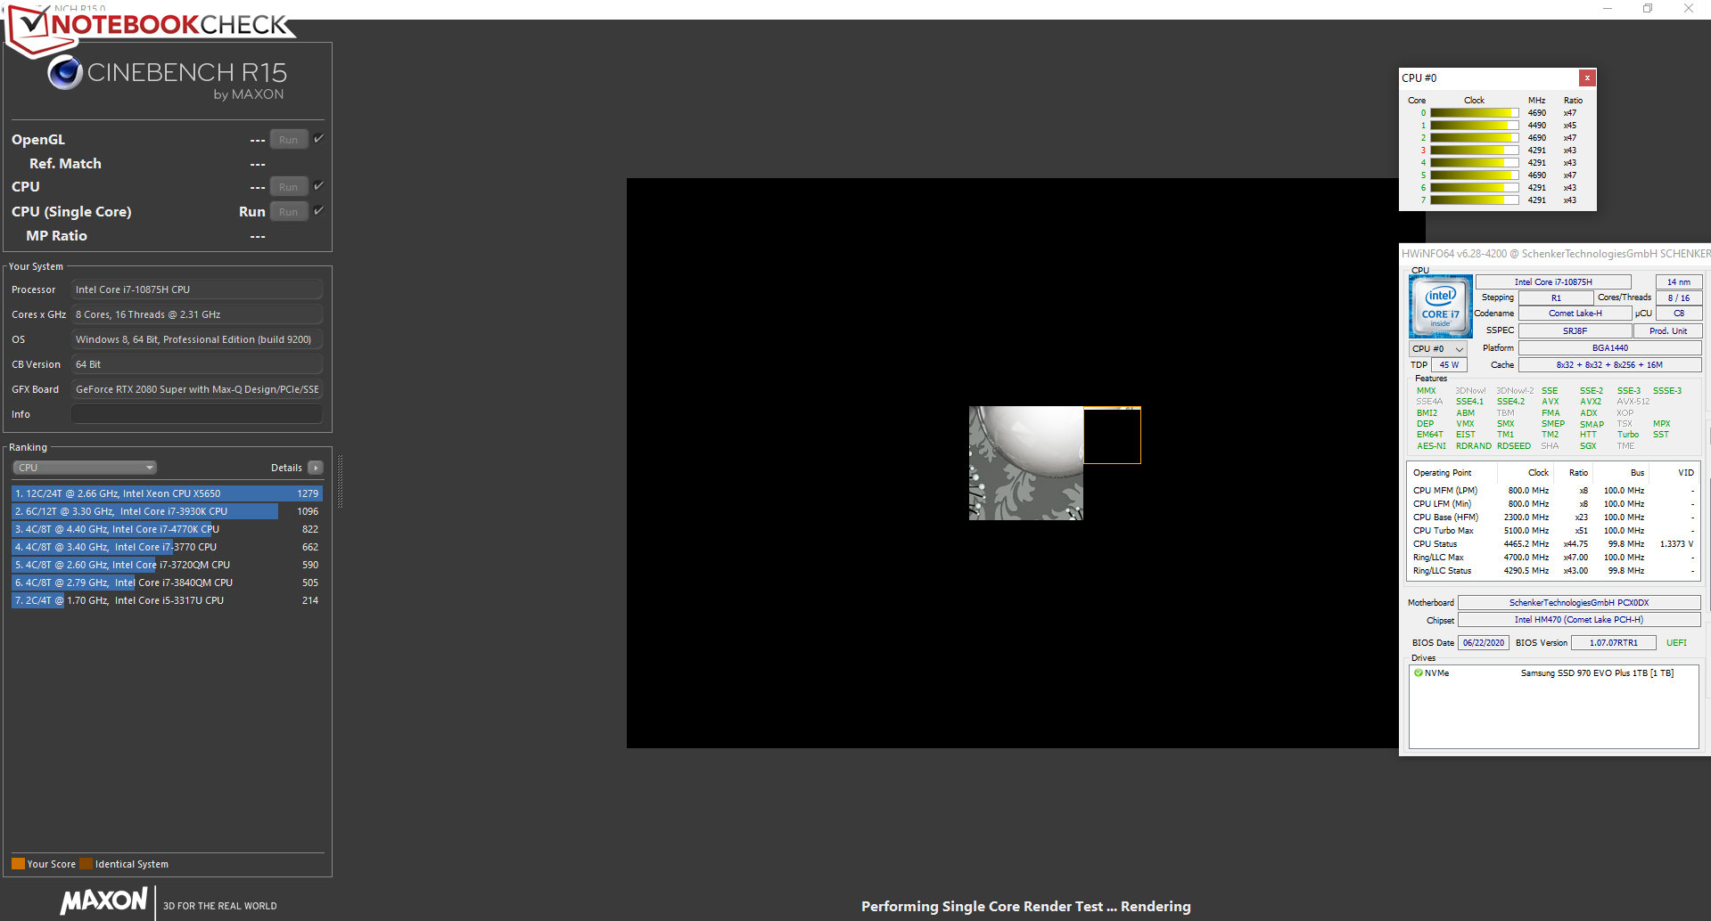
Task: Click the orange Your Score color swatch
Action: [x=18, y=863]
